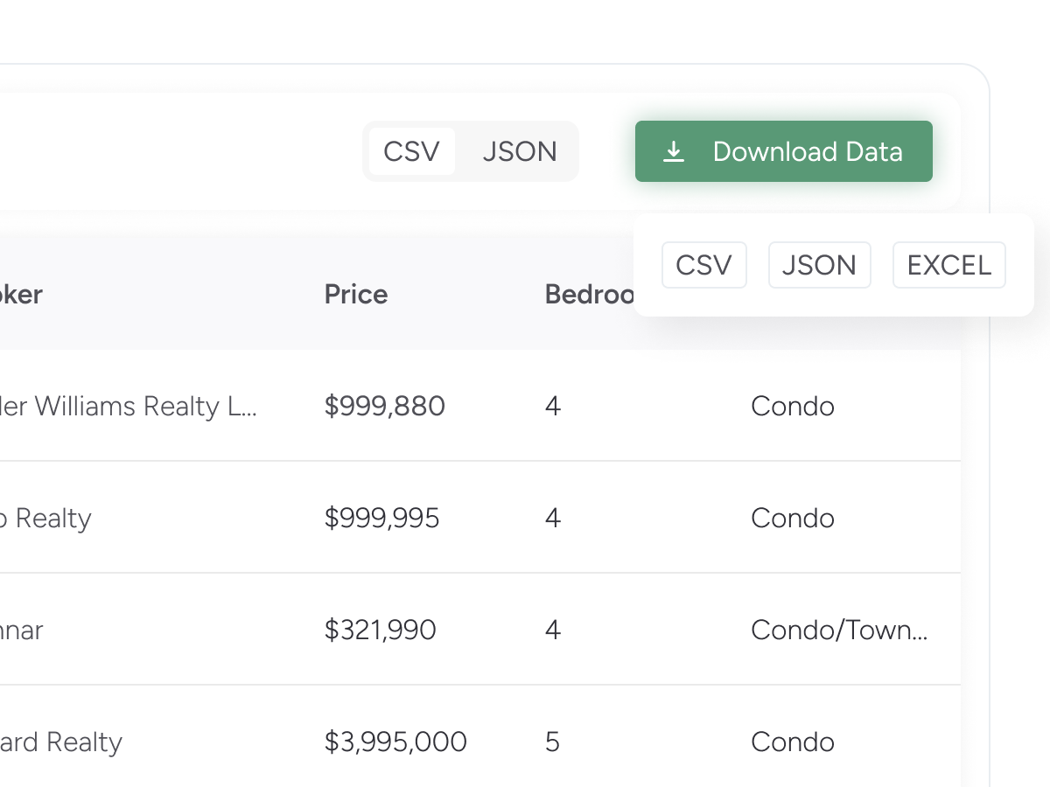Click the $999,880 price cell
This screenshot has height=787, width=1050.
click(384, 407)
